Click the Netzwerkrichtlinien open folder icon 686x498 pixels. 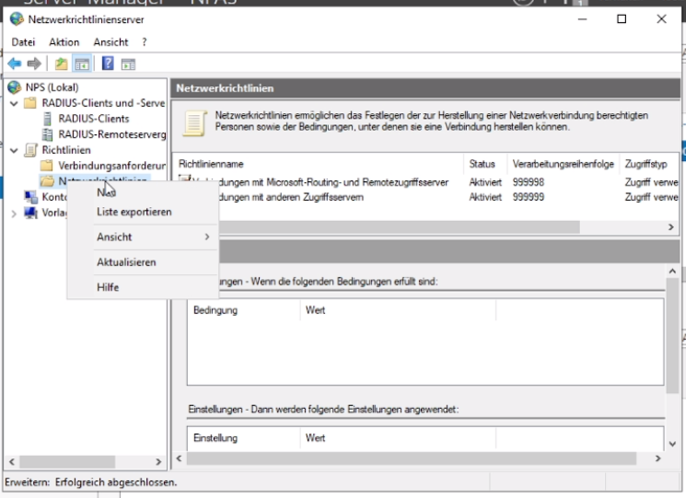tap(47, 181)
